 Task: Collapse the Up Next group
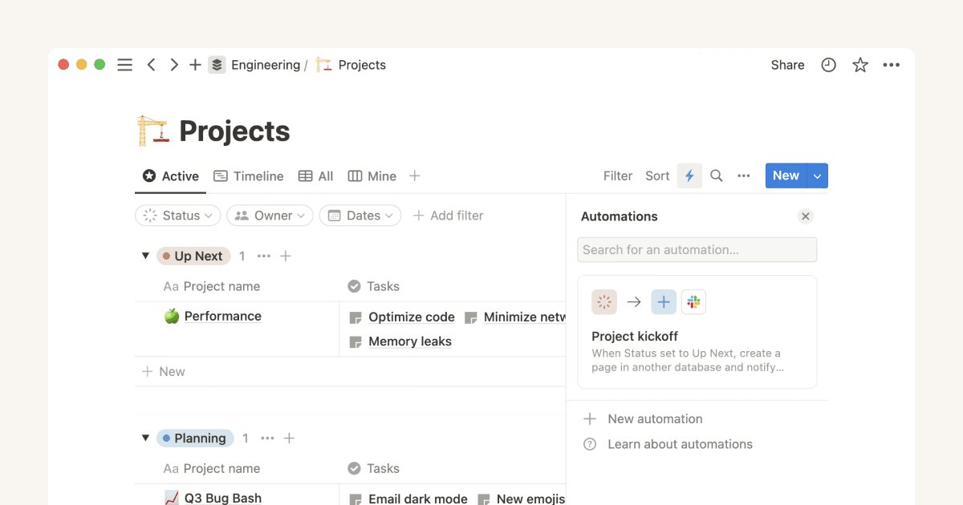(145, 255)
